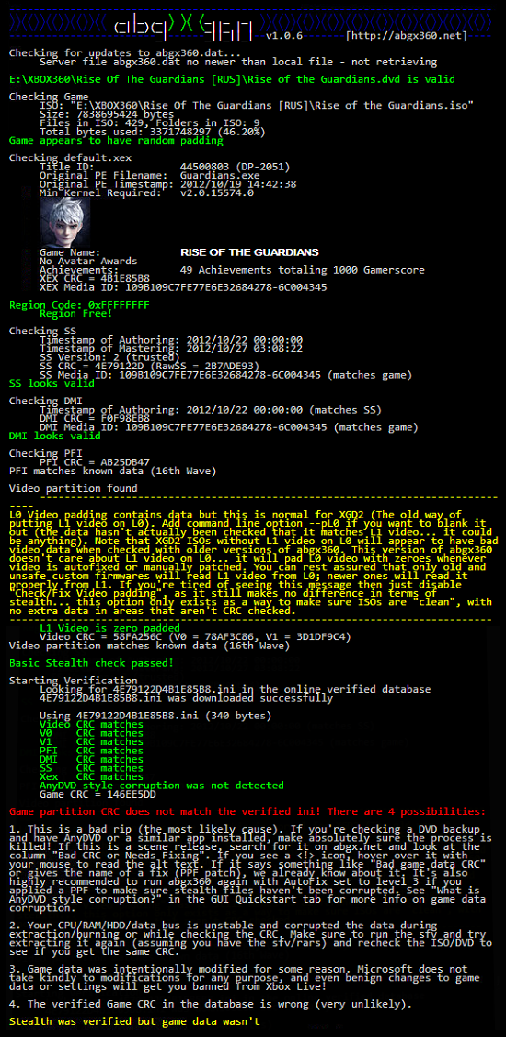Select the green 'SS looks valid' line
Screen dimensions: 506x1037
tap(52, 383)
